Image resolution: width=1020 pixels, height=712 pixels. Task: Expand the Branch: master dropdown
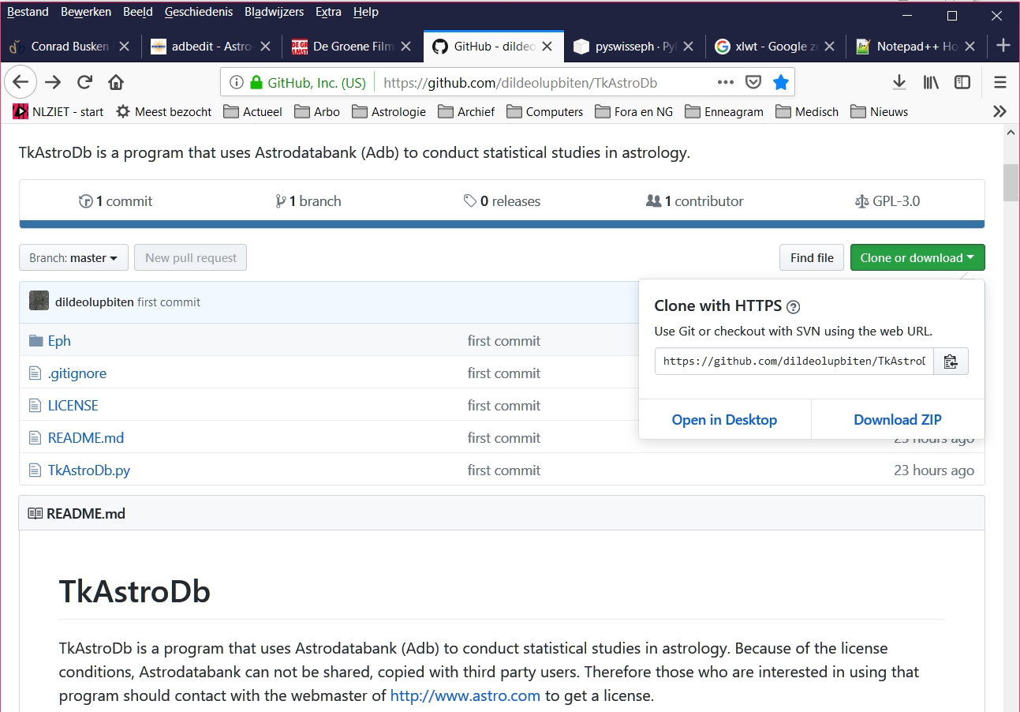(x=73, y=257)
